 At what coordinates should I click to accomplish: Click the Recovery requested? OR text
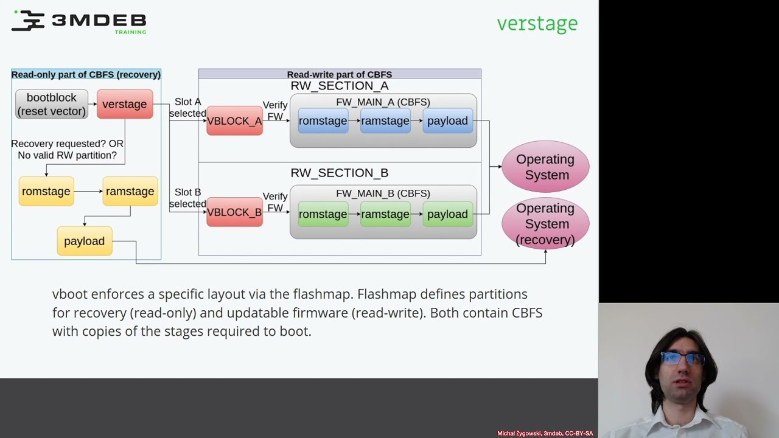point(67,144)
